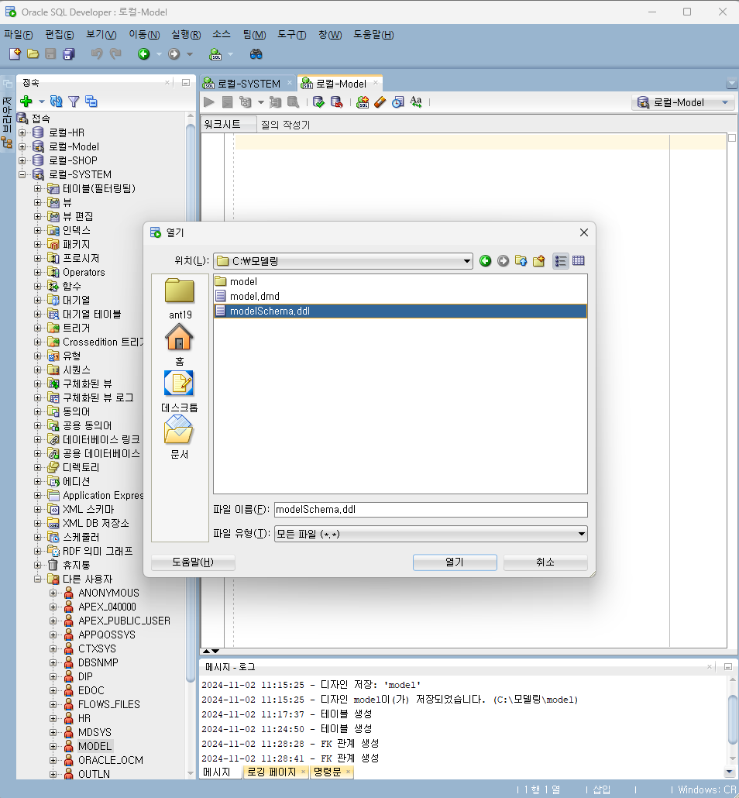Open the file type (파일 유형) dropdown
Image resolution: width=739 pixels, height=798 pixels.
[431, 534]
